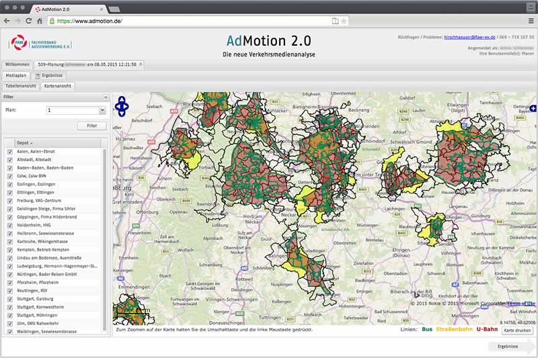Reload the page with refresh icon
This screenshot has width=538, height=358.
coord(29,21)
